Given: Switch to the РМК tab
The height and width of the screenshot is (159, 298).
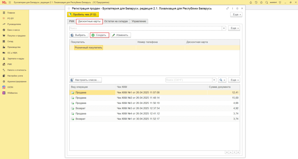Looking at the screenshot, I should tap(72, 21).
